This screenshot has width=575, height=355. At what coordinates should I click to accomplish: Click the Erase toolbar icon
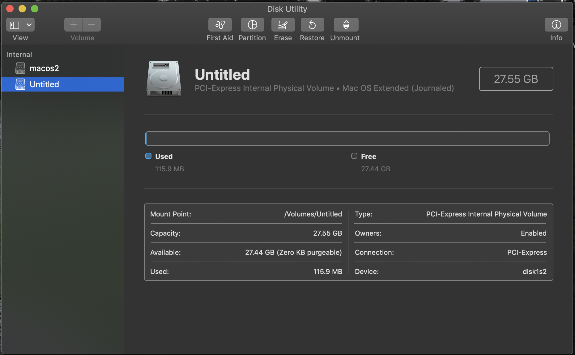[x=283, y=25]
